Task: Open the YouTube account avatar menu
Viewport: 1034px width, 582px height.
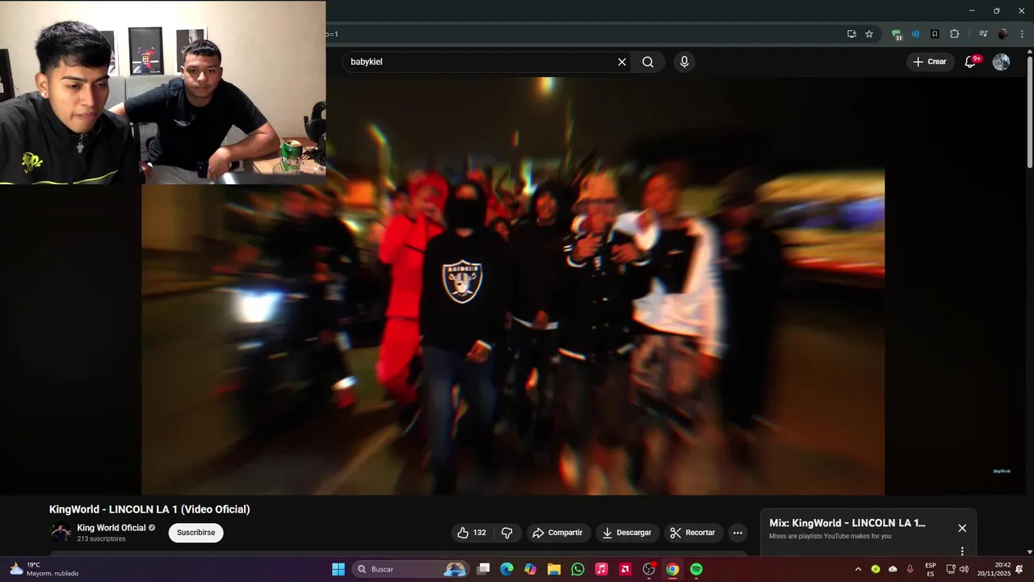Action: point(1001,62)
